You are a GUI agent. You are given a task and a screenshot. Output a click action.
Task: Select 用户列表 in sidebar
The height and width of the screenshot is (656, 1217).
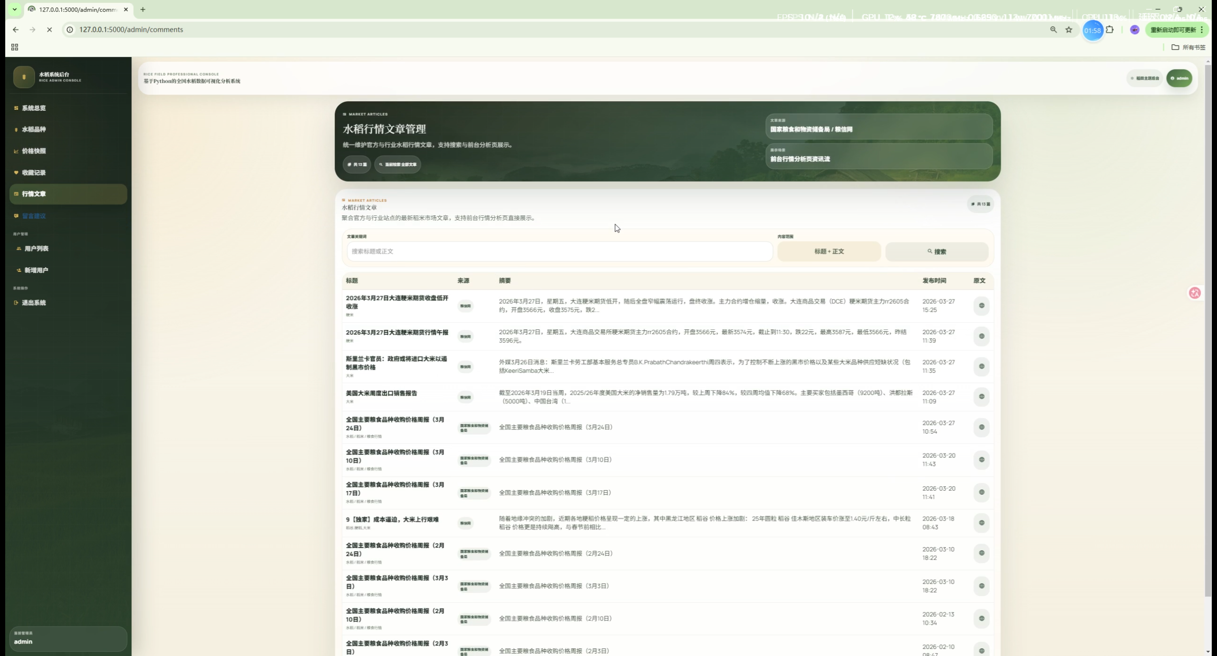coord(36,249)
